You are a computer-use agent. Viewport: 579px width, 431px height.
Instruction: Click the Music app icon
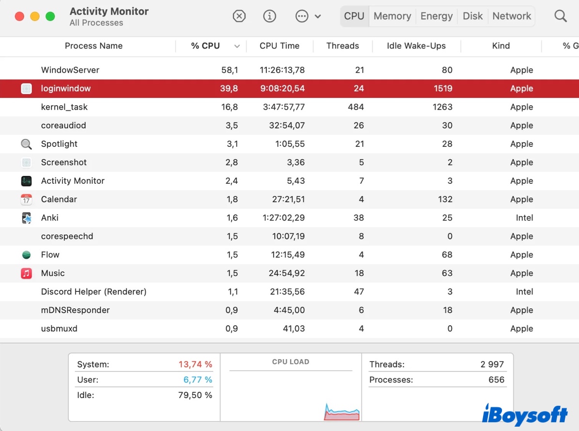pyautogui.click(x=26, y=273)
